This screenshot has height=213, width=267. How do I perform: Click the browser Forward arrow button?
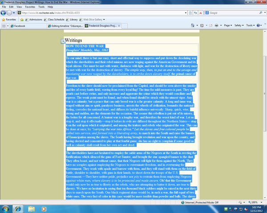(x=9, y=13)
